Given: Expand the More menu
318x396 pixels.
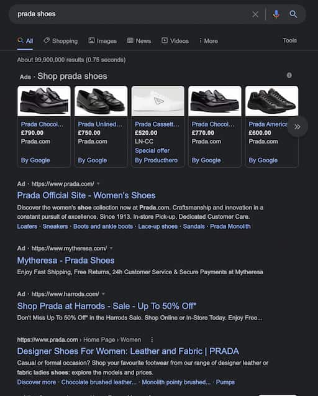Looking at the screenshot, I should tap(209, 41).
